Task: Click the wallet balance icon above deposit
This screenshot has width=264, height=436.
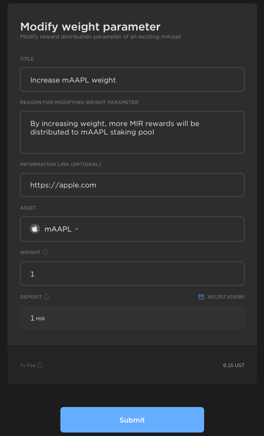Action: pyautogui.click(x=201, y=296)
